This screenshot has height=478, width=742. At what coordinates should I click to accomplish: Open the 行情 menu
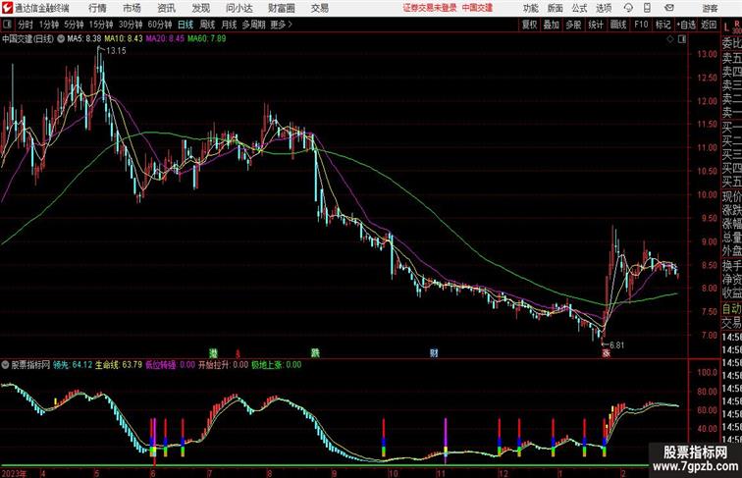(x=97, y=8)
